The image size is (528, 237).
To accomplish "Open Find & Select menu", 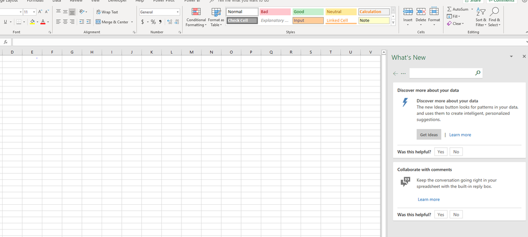I will tap(494, 17).
